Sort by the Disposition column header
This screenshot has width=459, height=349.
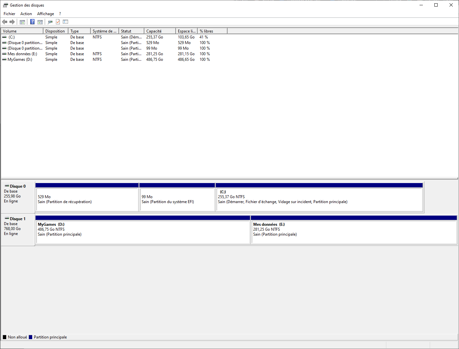(56, 31)
